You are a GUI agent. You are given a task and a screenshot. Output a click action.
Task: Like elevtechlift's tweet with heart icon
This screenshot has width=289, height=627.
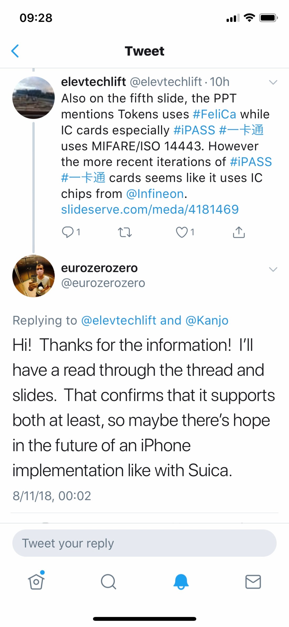coord(182,232)
